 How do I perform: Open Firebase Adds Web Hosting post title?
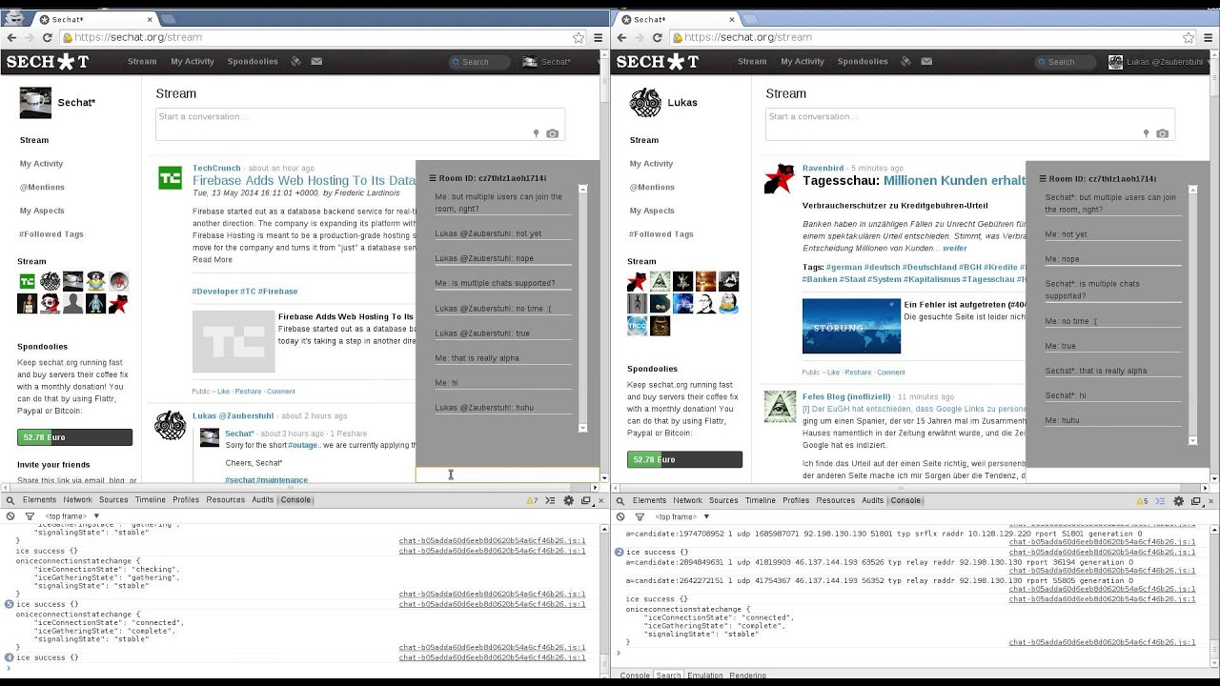point(304,180)
